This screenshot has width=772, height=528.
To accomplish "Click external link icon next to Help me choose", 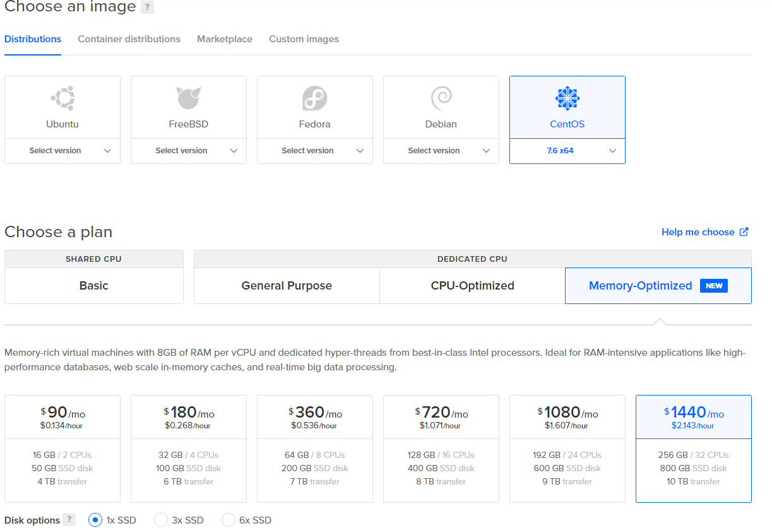I will click(744, 232).
